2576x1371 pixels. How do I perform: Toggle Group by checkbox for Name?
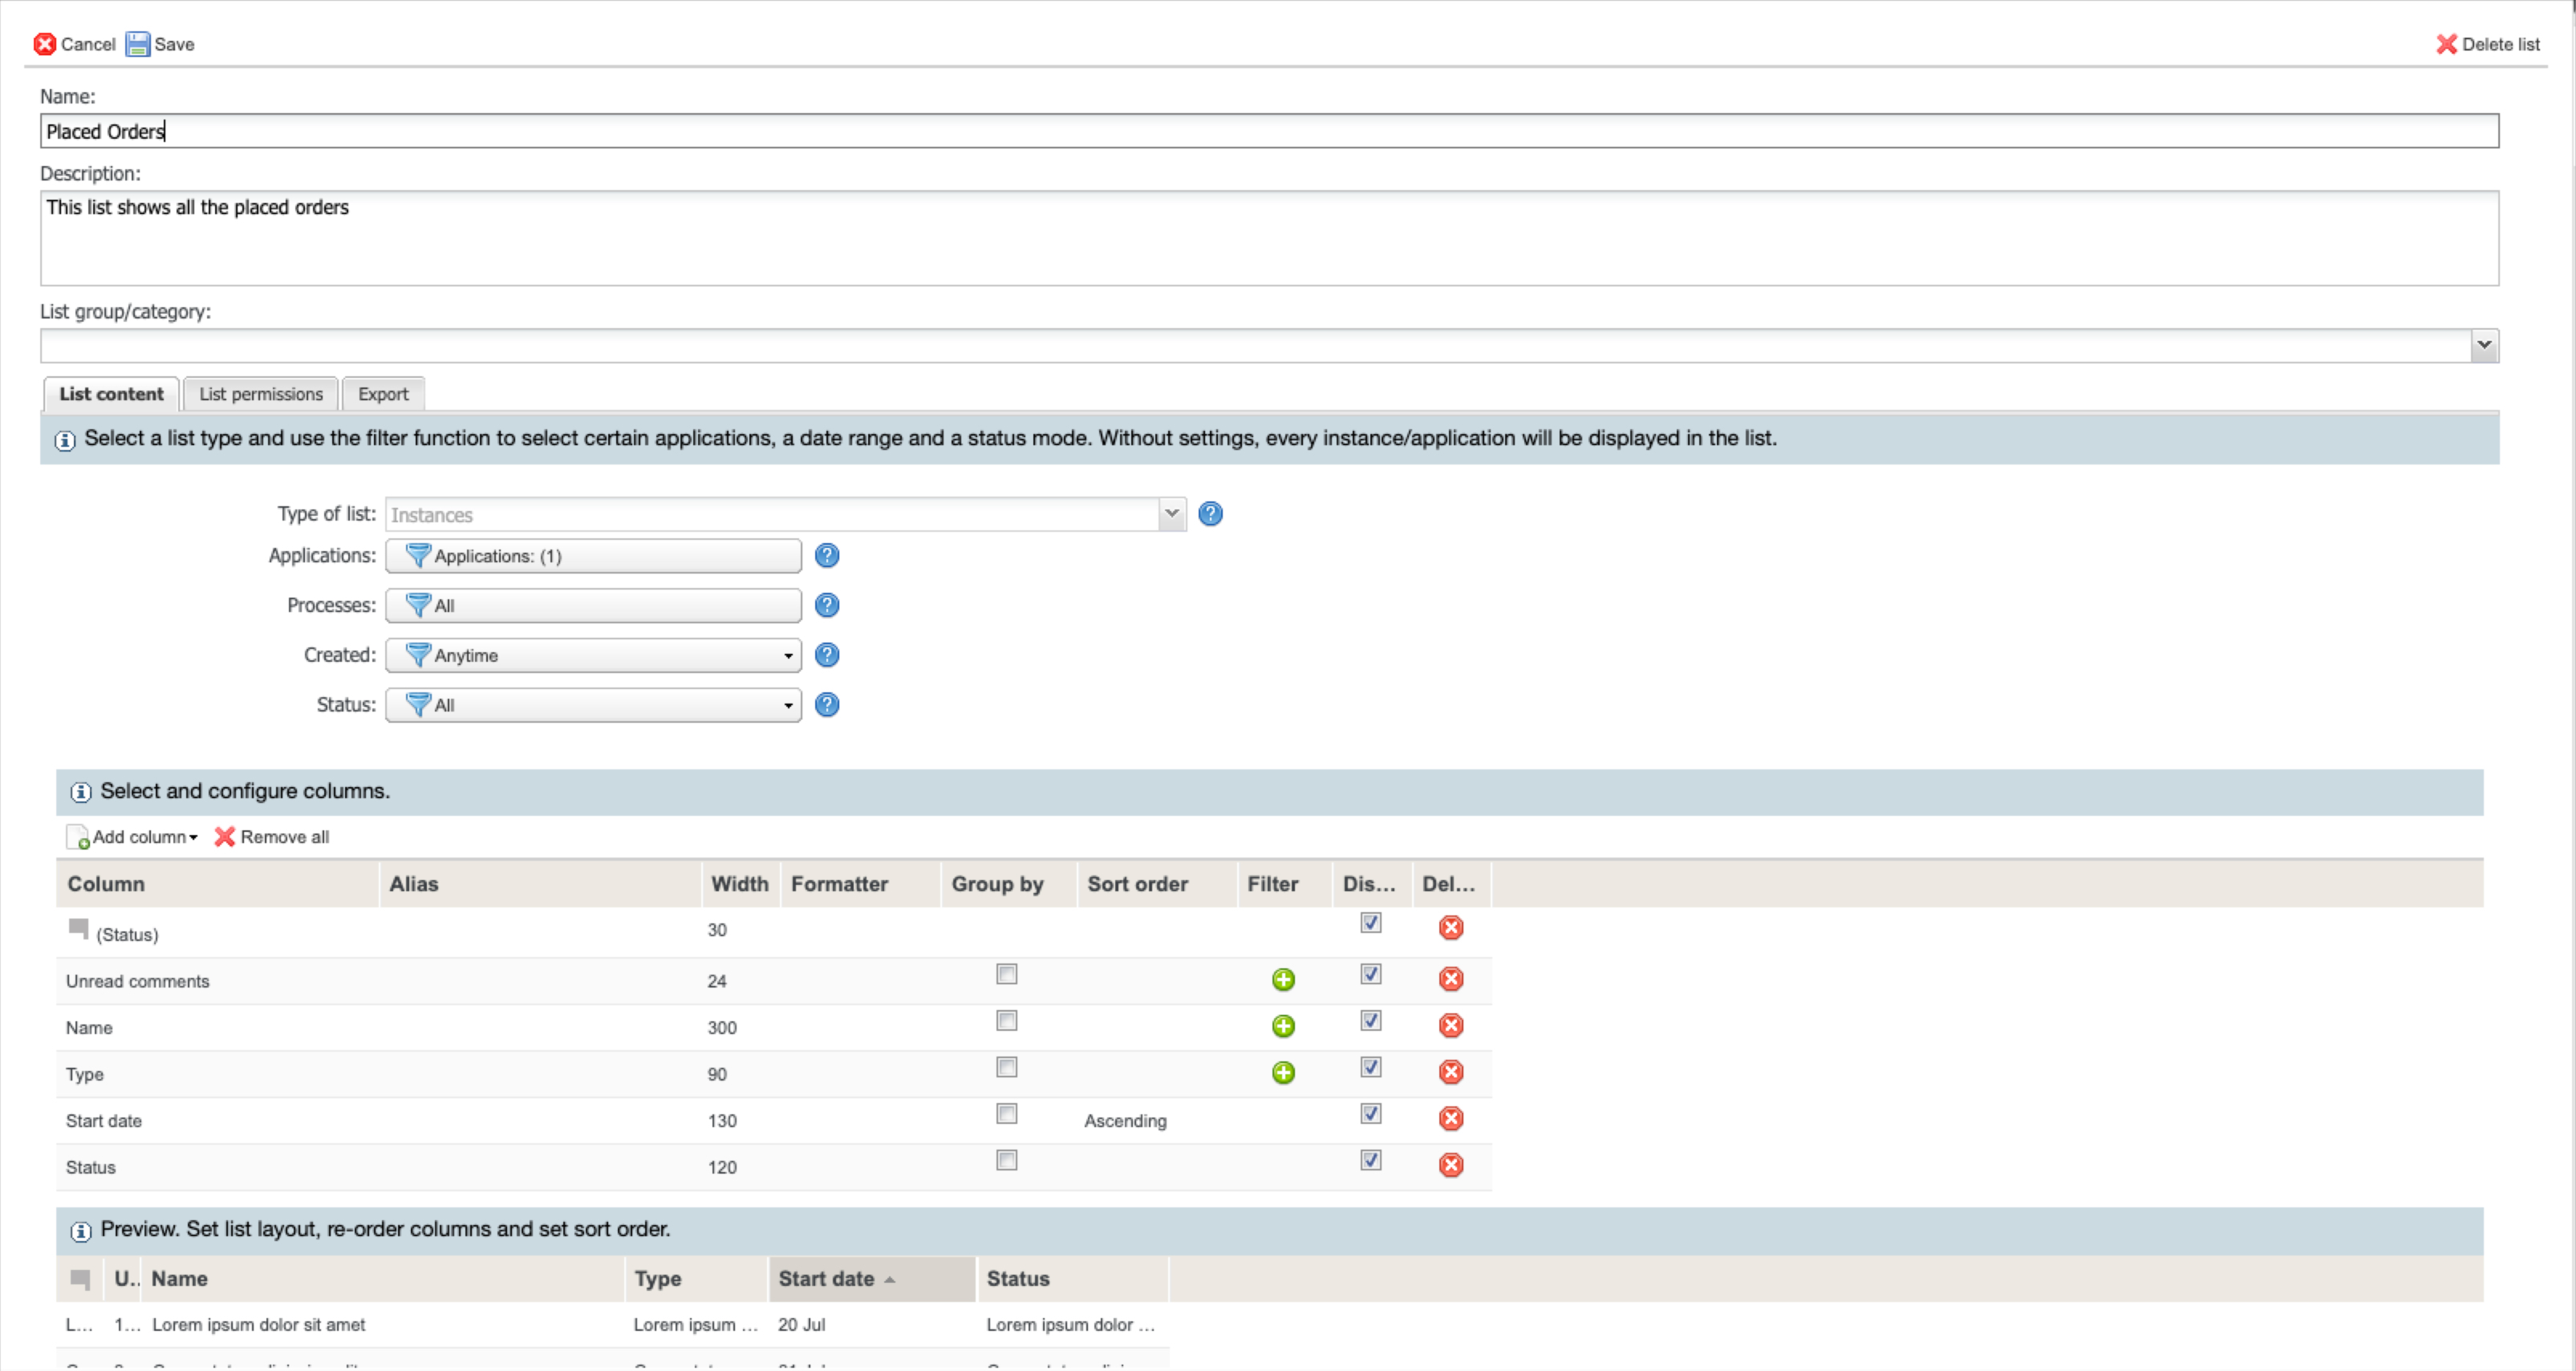point(1006,1021)
